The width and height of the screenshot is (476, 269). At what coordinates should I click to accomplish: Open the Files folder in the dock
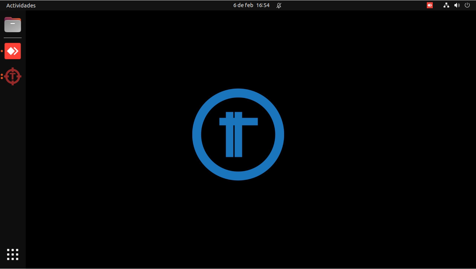click(x=13, y=25)
